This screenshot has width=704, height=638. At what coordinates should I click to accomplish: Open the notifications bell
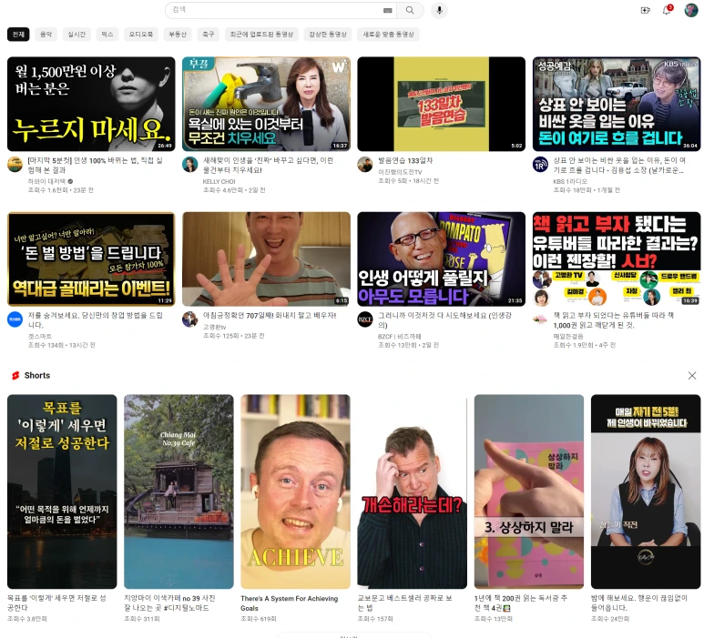pos(668,10)
